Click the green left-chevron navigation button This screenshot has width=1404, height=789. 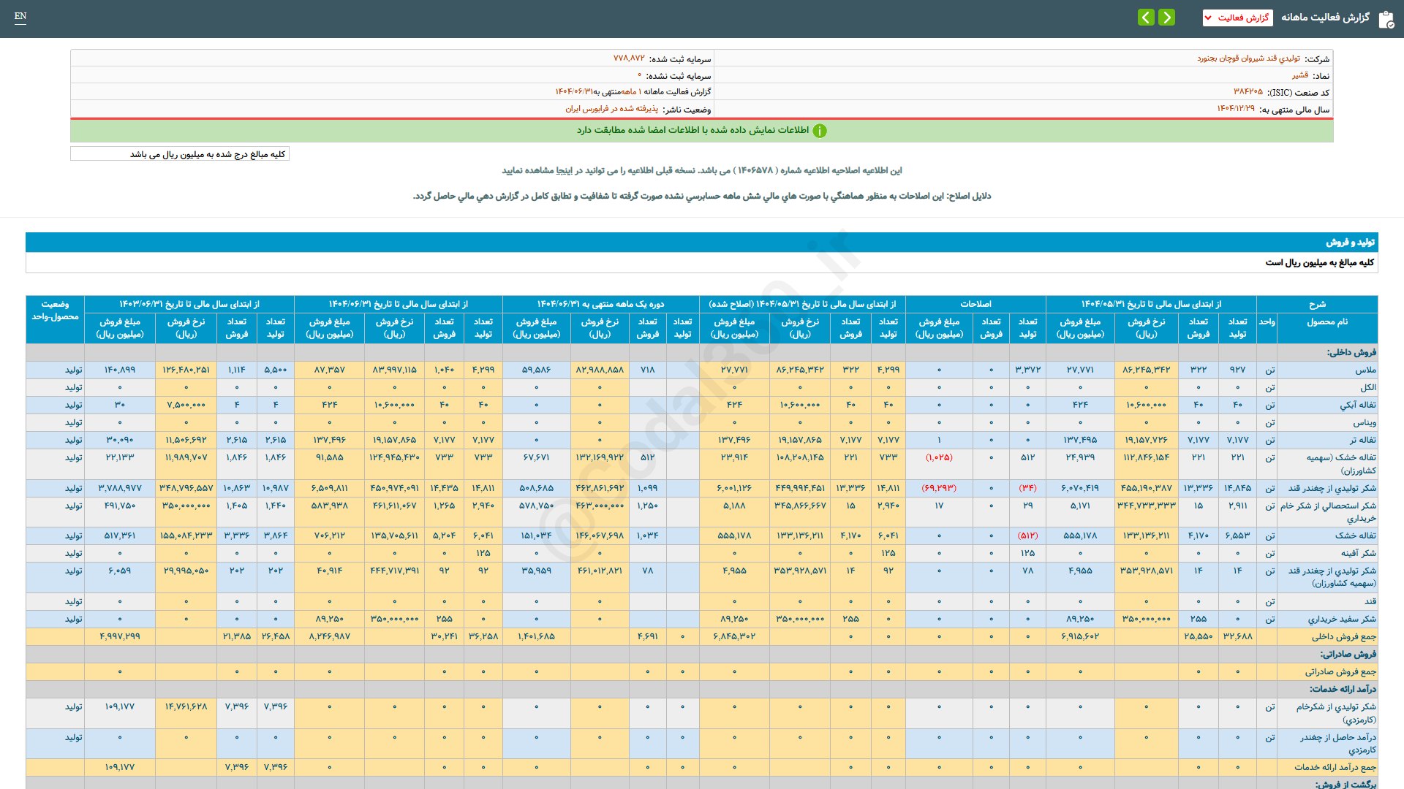pos(1146,17)
